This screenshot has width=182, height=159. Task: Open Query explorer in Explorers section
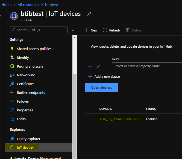(x=28, y=139)
